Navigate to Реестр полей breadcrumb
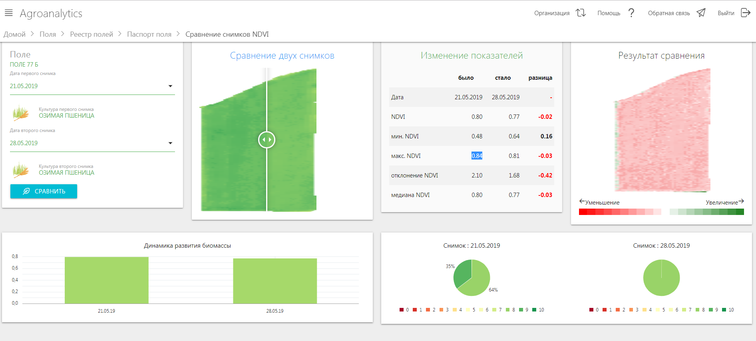The image size is (756, 341). [x=92, y=34]
